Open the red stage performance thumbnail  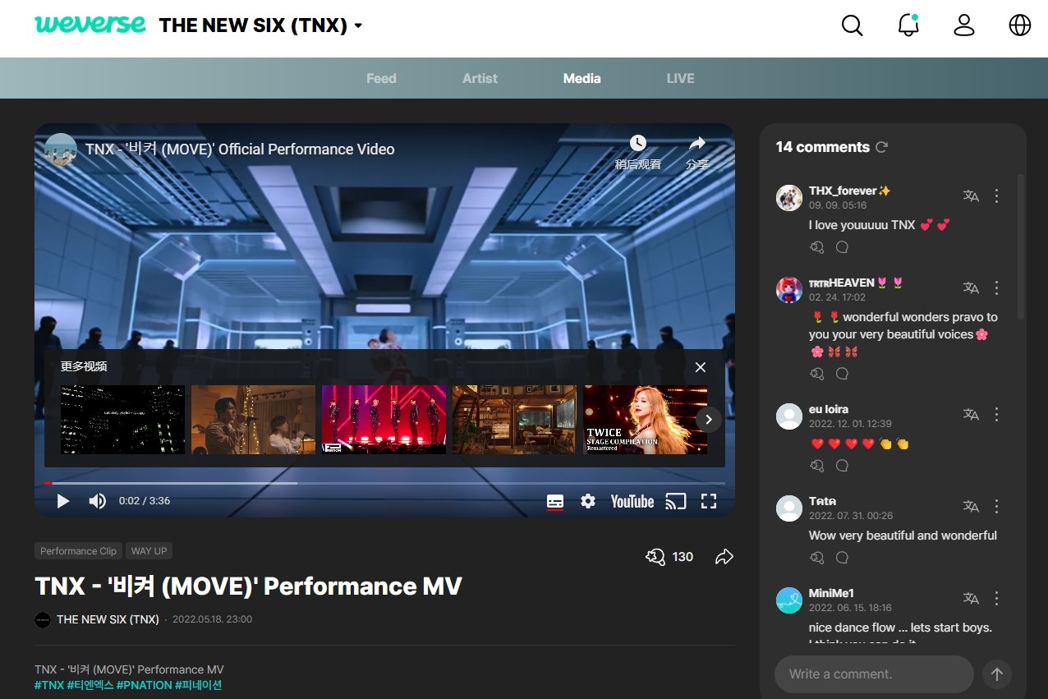(384, 420)
